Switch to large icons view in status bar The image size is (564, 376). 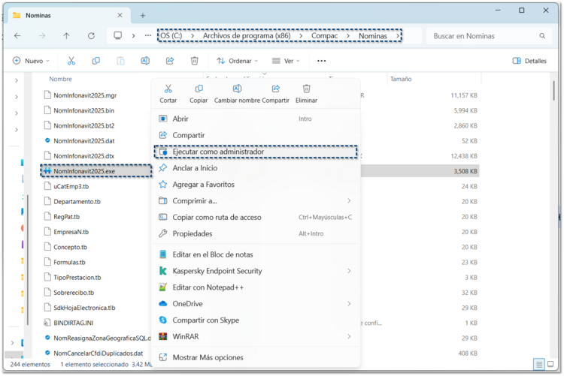pos(552,364)
